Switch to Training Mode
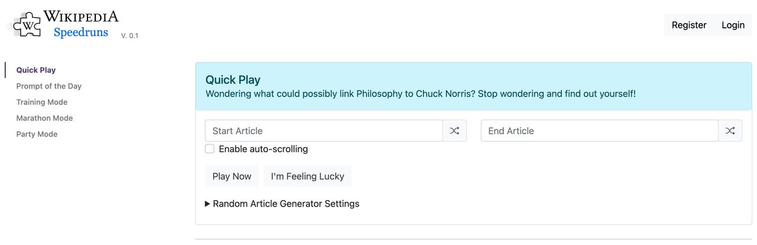The image size is (757, 245). point(42,102)
